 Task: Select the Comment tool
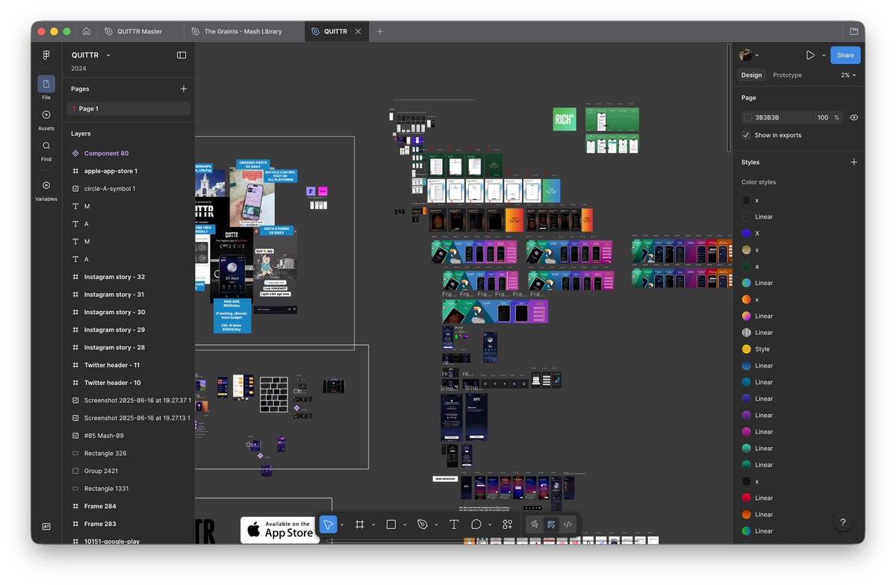tap(476, 525)
